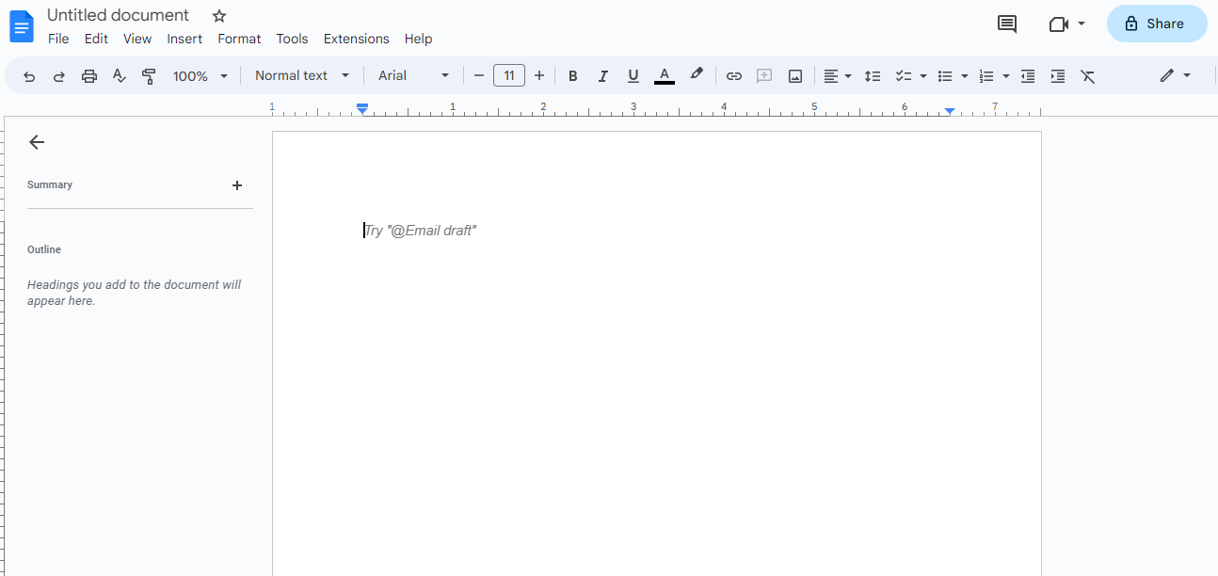Open meeting options dropdown arrow
This screenshot has height=576, width=1218.
1082,24
